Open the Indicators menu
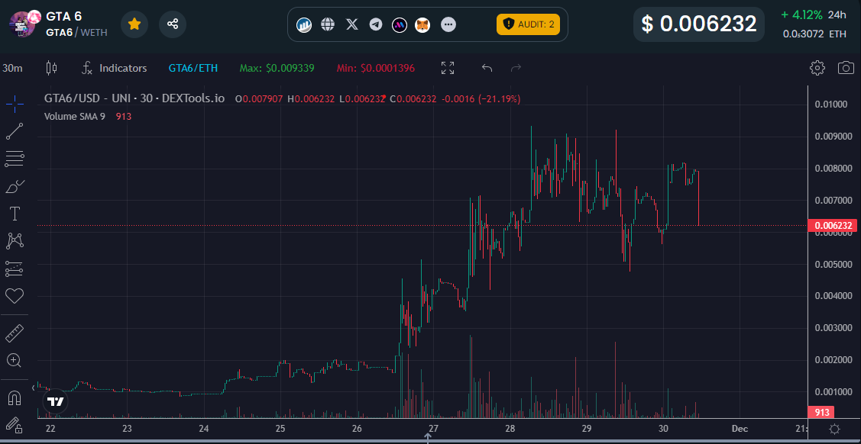Viewport: 861px width, 444px height. [115, 68]
